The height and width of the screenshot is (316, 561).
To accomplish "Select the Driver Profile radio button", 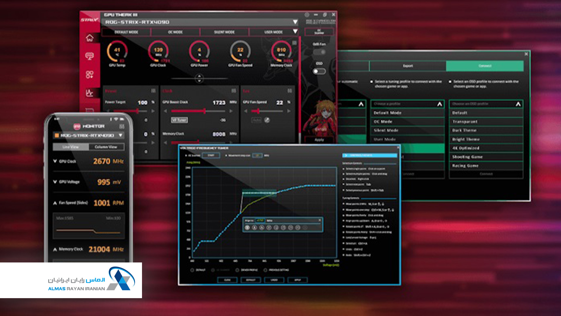I will [237, 270].
